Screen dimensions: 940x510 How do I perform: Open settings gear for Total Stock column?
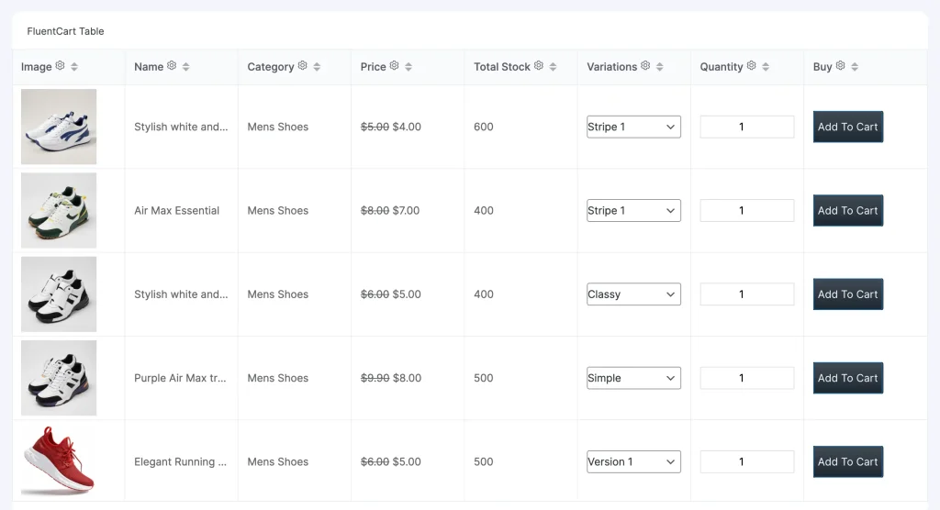[x=539, y=66]
